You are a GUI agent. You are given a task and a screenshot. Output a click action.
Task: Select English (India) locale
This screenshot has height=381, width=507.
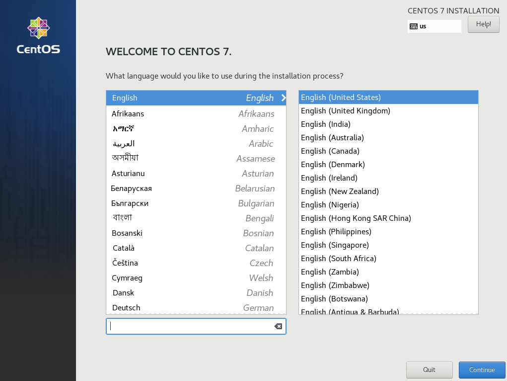pos(325,124)
